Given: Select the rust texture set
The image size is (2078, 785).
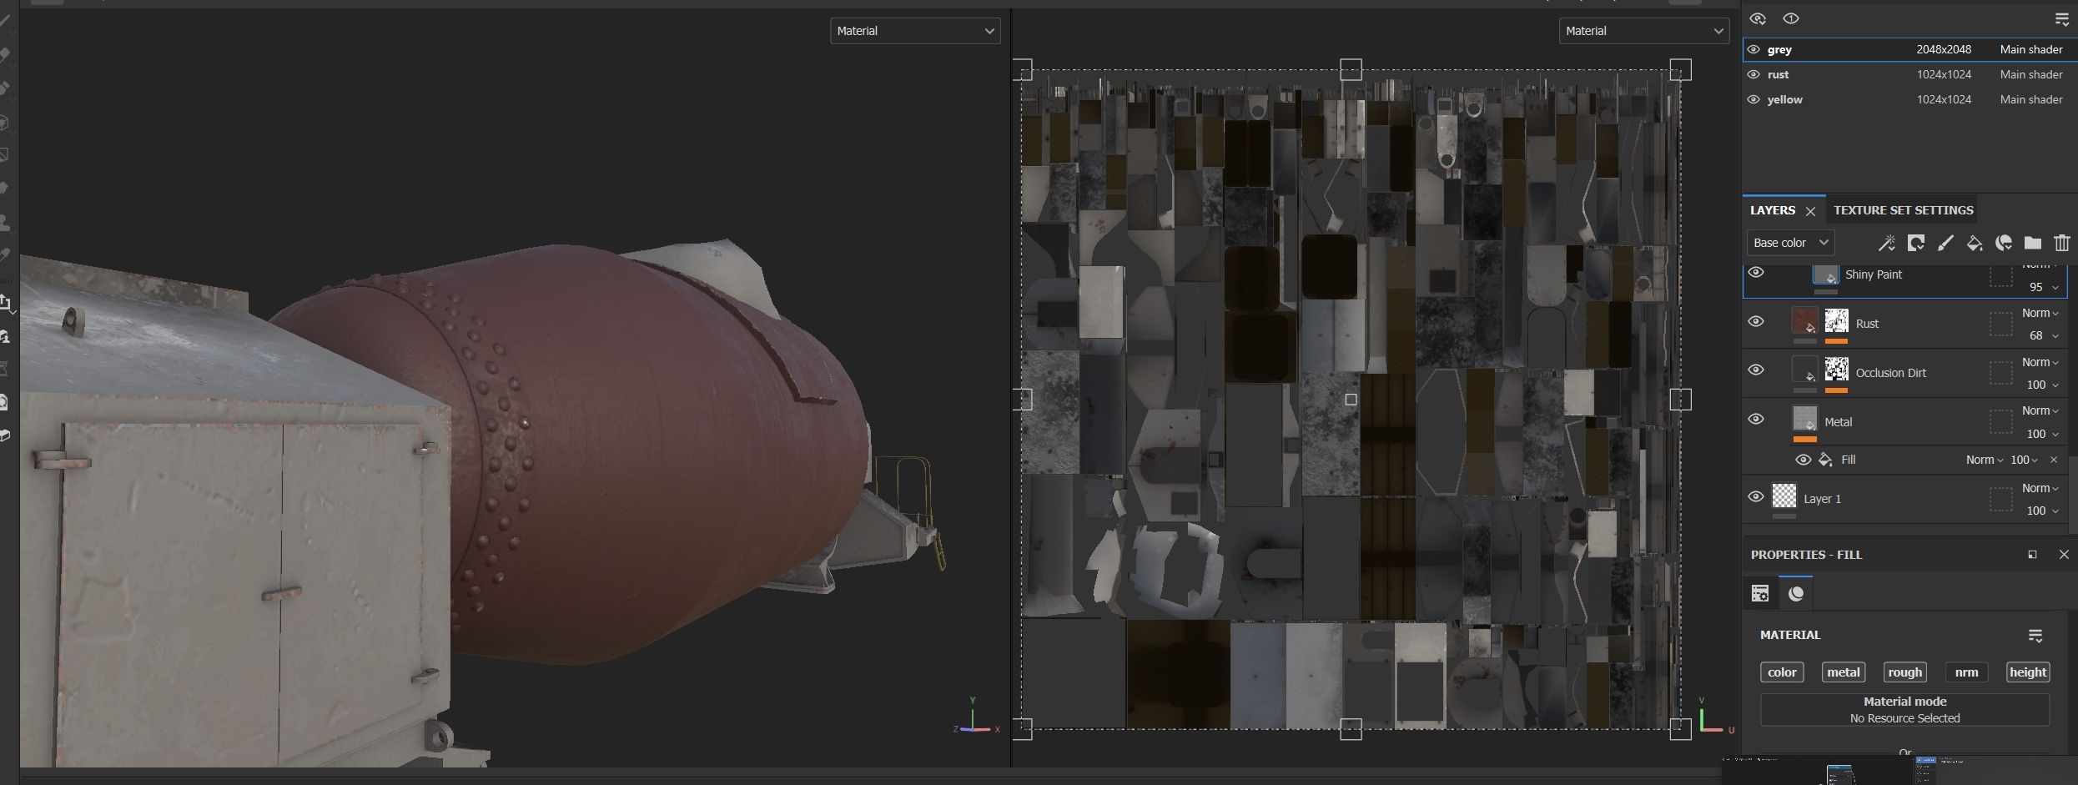Looking at the screenshot, I should (1779, 74).
